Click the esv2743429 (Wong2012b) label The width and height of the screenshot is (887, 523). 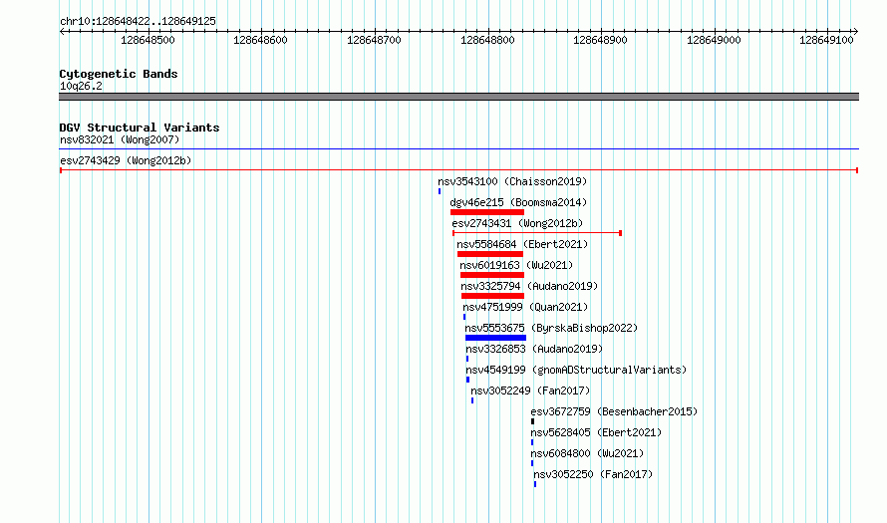point(126,160)
